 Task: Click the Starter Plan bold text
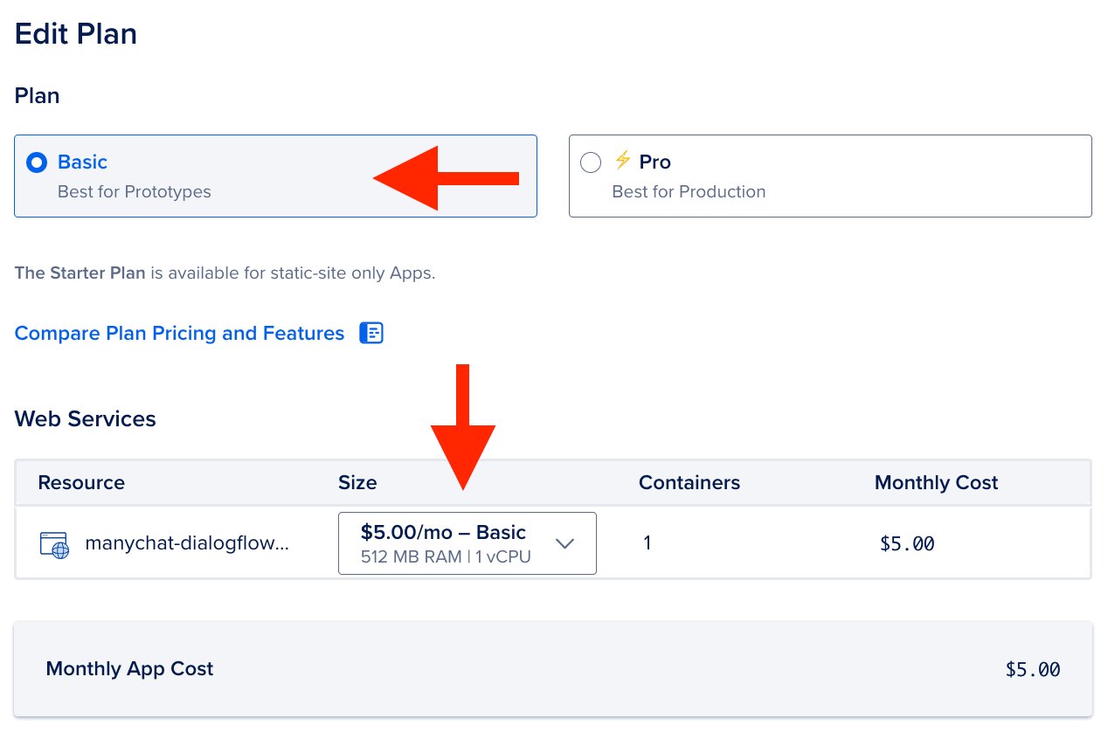click(80, 273)
